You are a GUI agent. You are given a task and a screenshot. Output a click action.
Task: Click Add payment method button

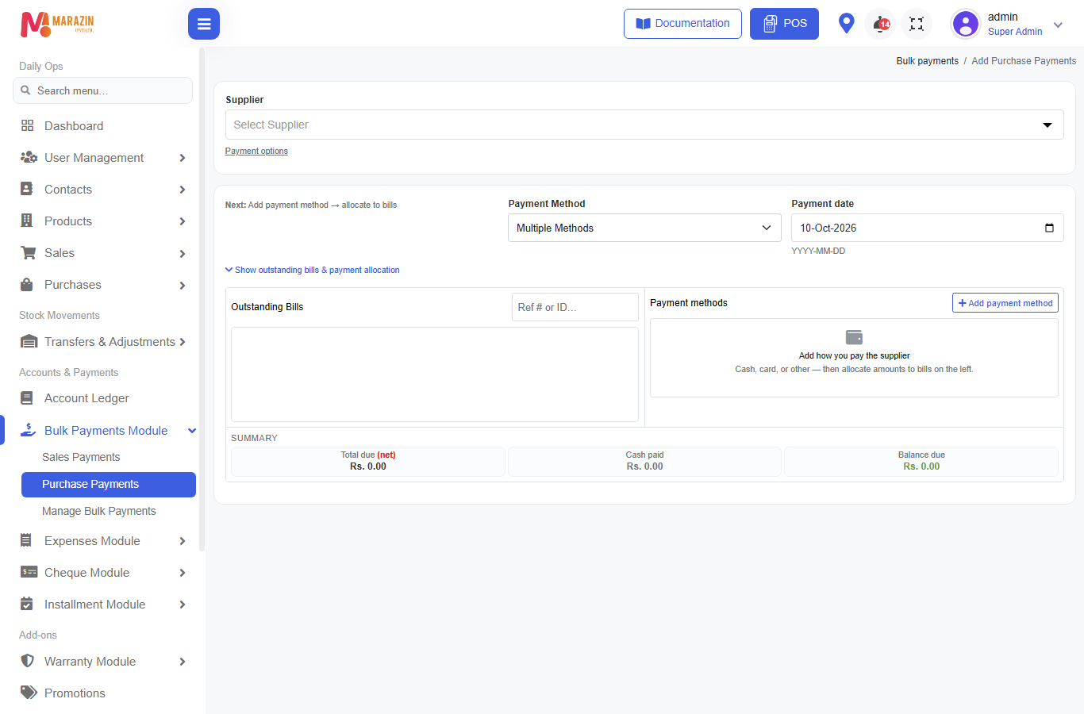tap(1005, 303)
